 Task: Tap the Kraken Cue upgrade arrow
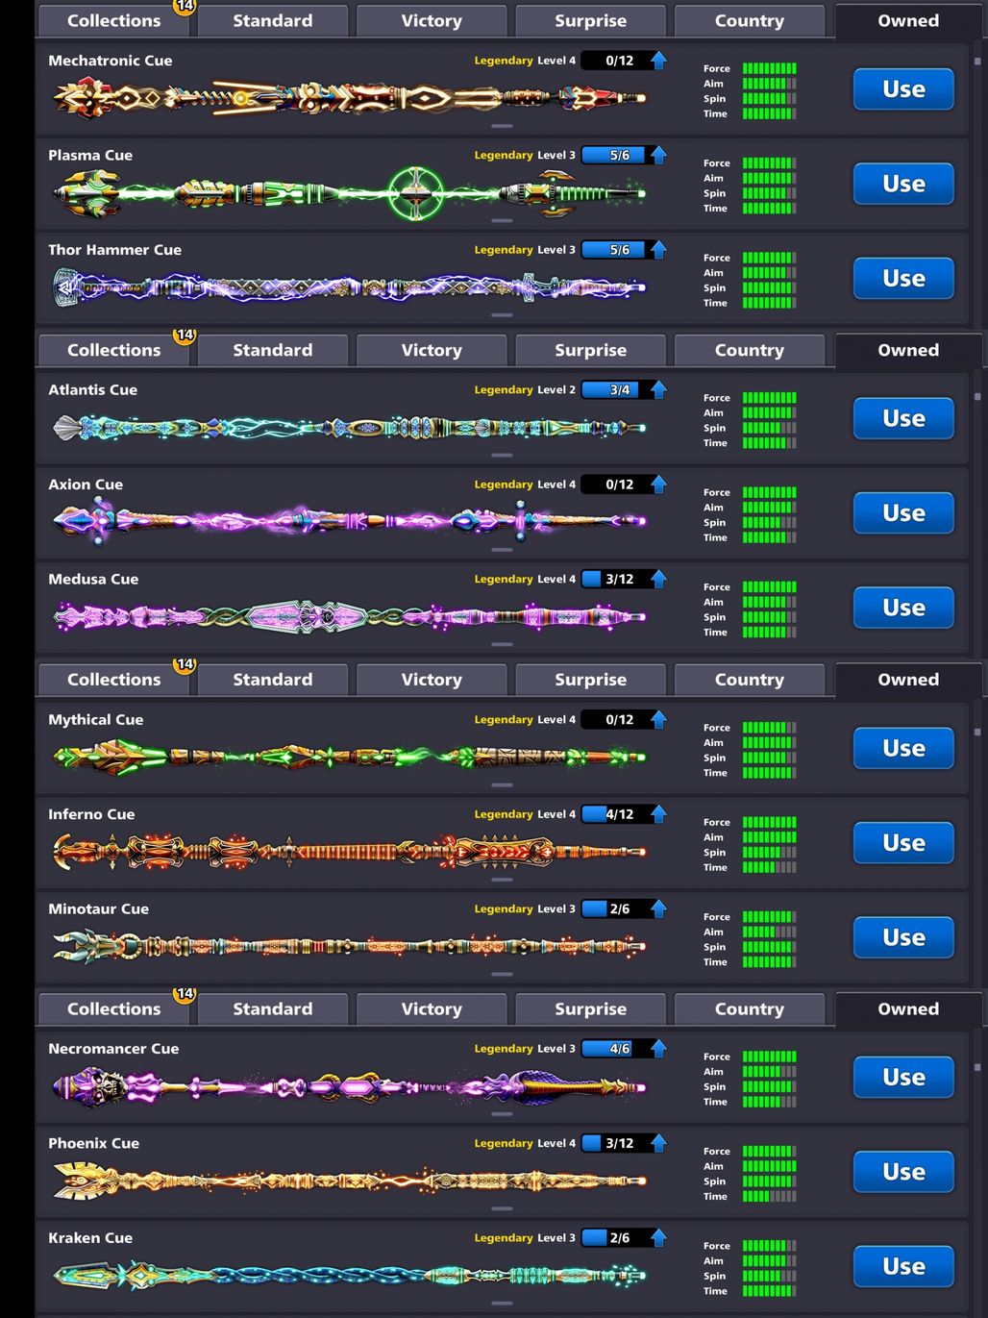pos(658,1238)
